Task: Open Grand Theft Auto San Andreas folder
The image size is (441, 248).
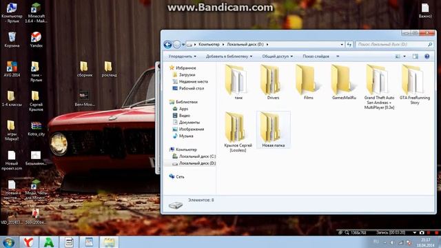Action: coord(379,86)
